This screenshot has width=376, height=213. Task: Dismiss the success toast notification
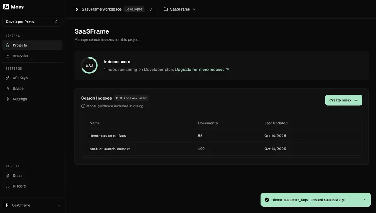(364, 200)
